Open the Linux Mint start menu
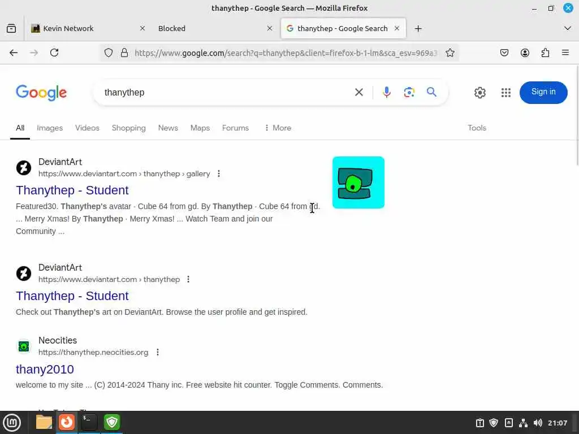 12,423
